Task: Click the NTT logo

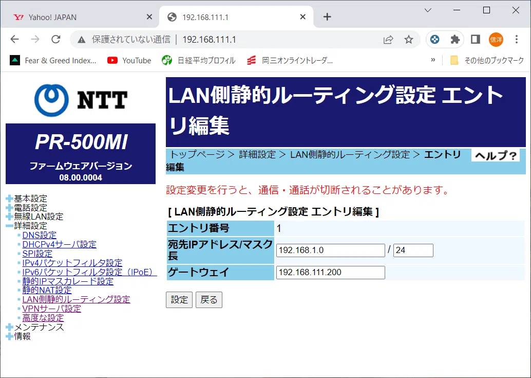Action: point(81,100)
